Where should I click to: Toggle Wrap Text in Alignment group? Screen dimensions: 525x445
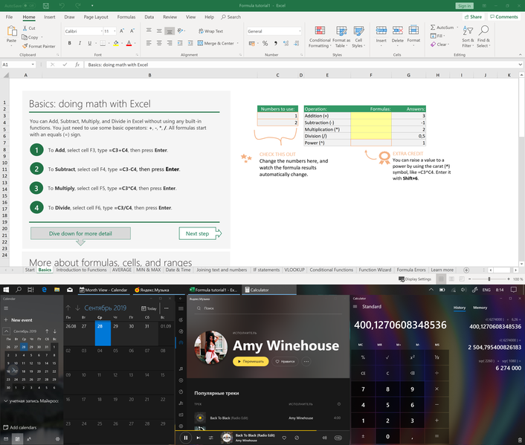[x=210, y=31]
